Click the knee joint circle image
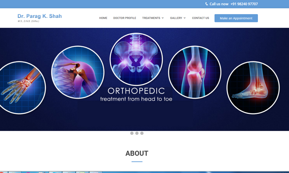 194,72
